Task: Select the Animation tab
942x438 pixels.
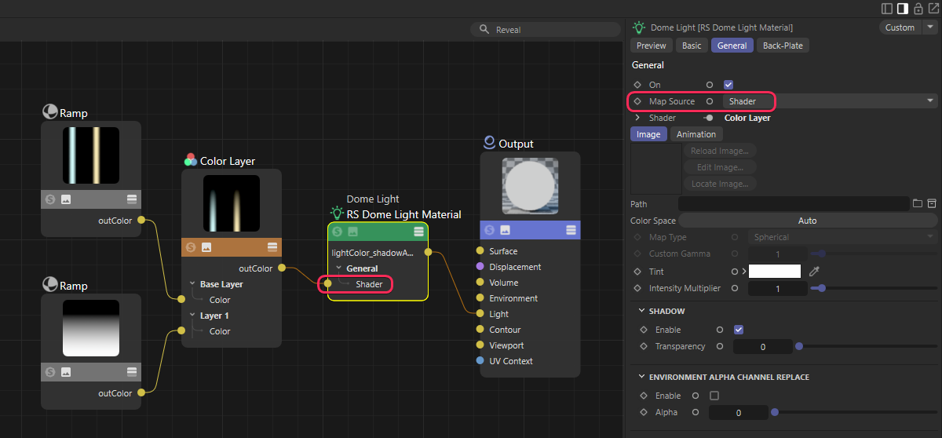Action: [x=696, y=134]
